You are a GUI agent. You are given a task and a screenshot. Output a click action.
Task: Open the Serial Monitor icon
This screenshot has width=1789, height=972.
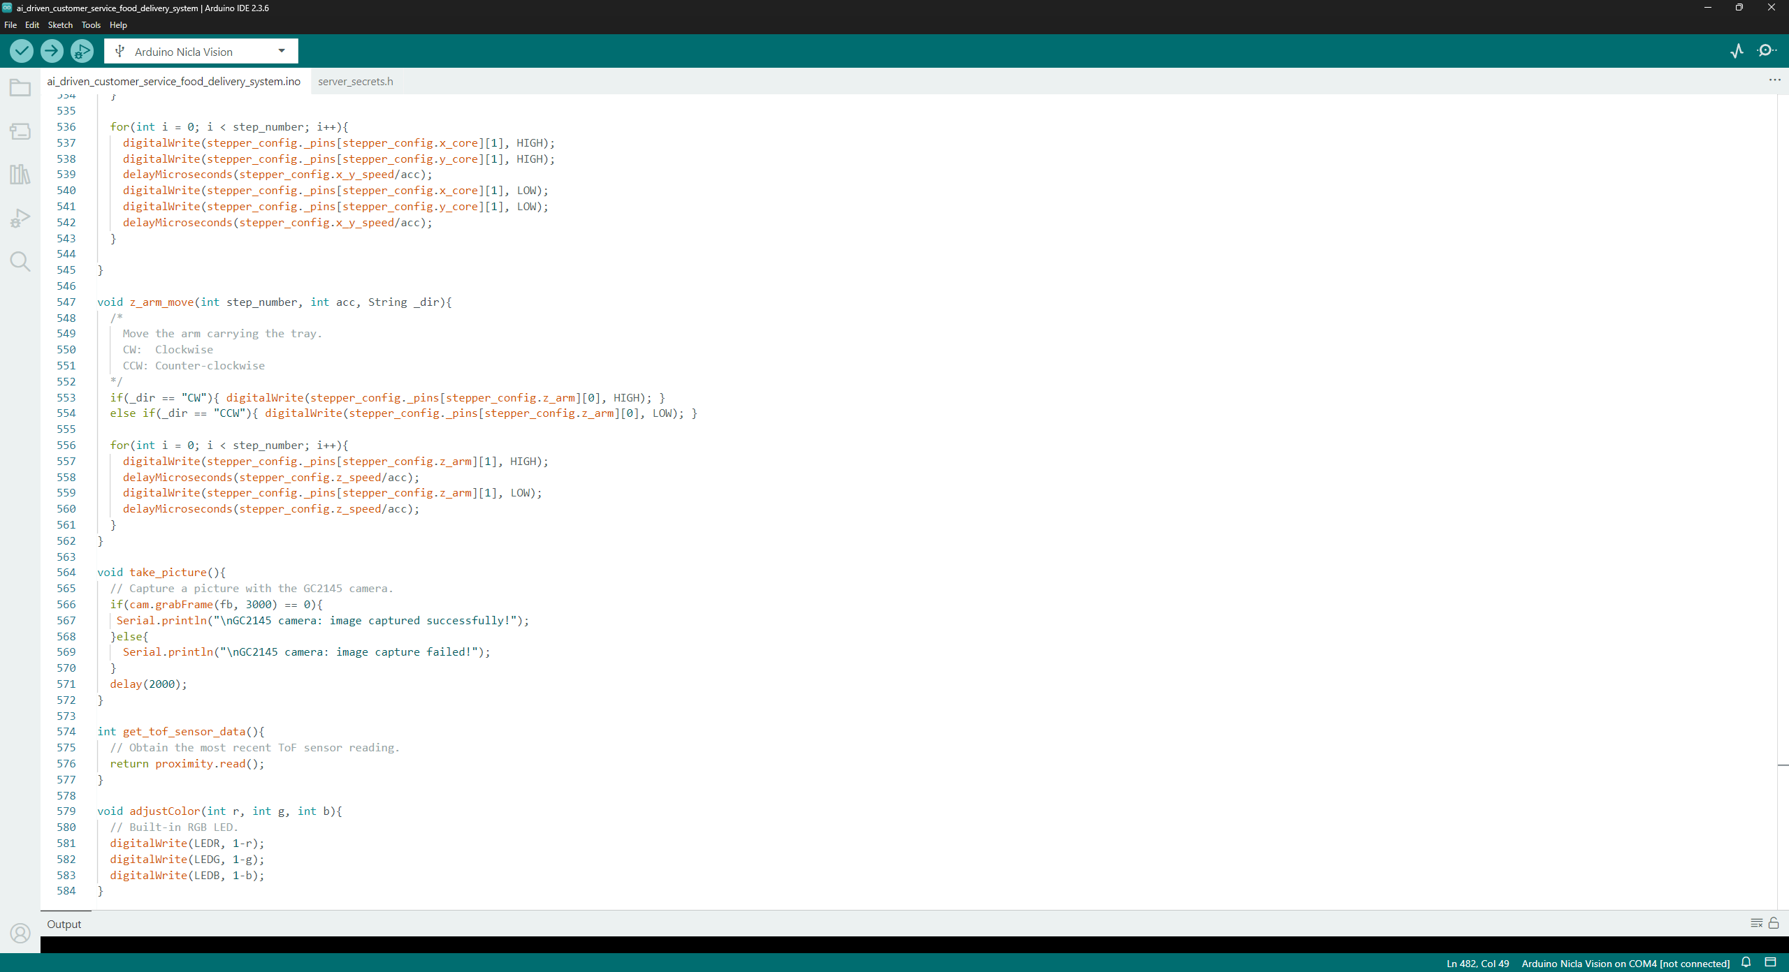(x=1767, y=51)
